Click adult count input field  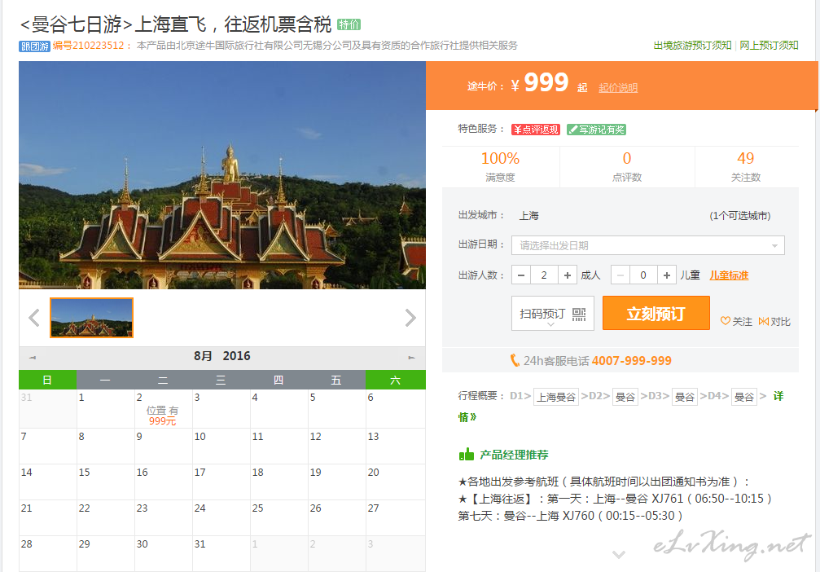click(x=544, y=275)
